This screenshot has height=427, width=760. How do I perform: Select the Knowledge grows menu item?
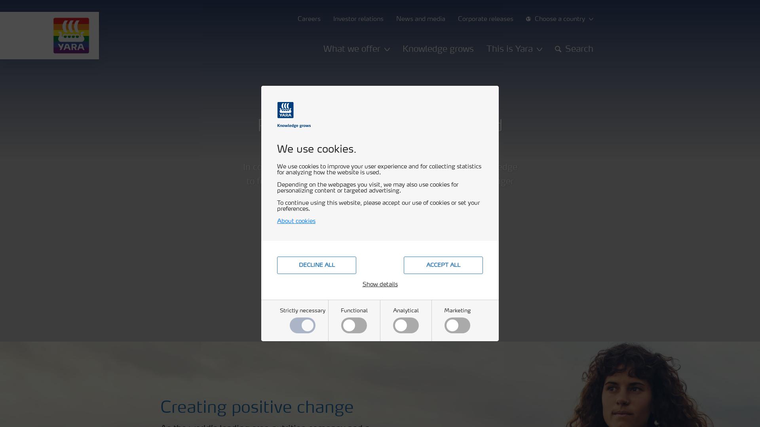[x=438, y=49]
